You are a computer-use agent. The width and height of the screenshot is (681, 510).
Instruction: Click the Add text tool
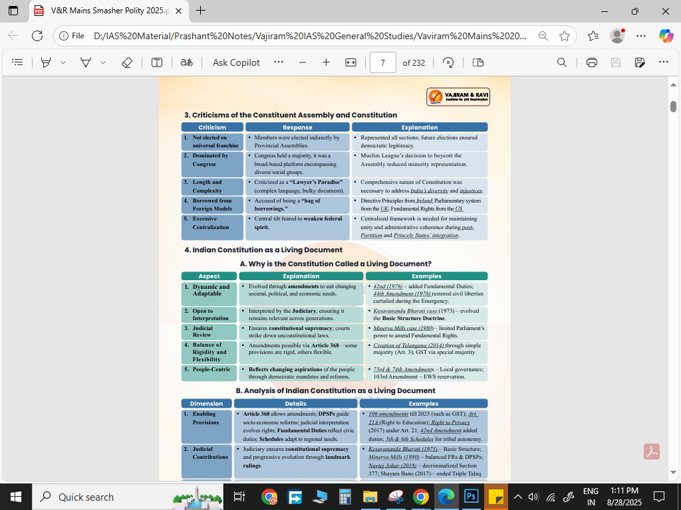(157, 62)
